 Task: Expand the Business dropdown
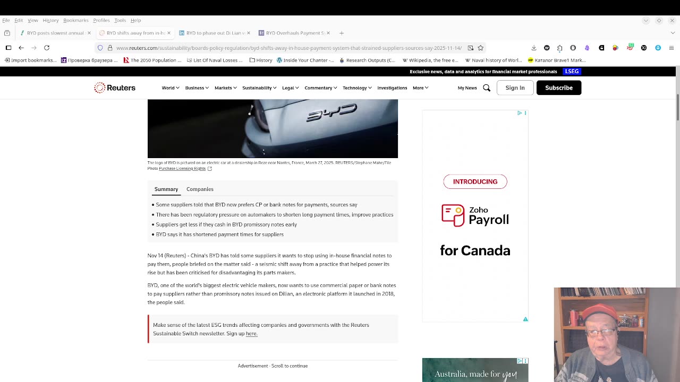tap(197, 88)
